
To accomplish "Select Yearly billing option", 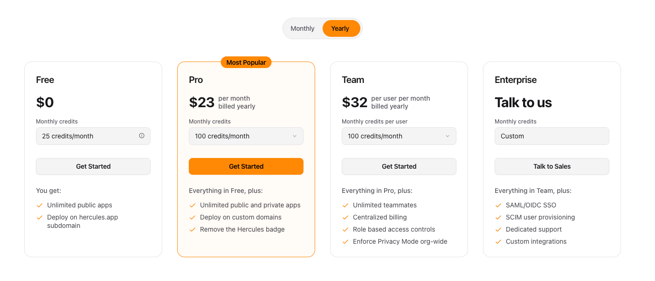I will pos(340,28).
